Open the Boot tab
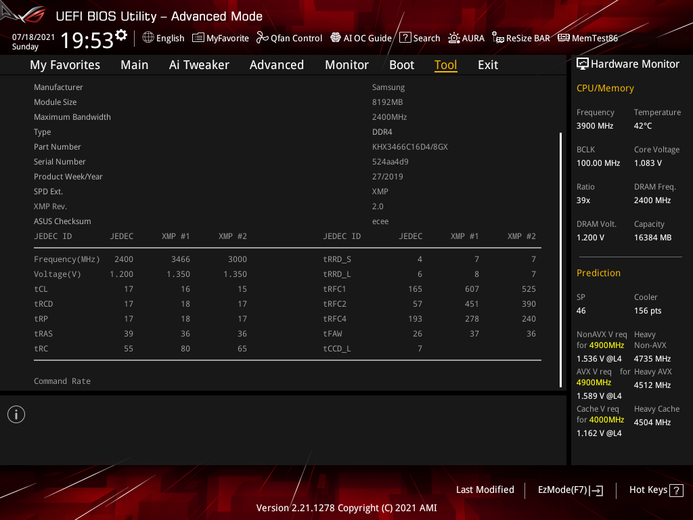Viewport: 693px width, 520px height. (x=401, y=65)
